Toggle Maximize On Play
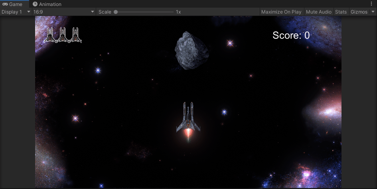The width and height of the screenshot is (377, 189). coord(281,12)
